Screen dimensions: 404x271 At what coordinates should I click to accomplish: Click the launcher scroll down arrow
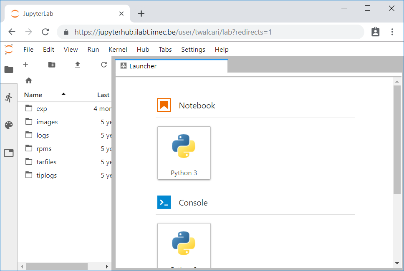[x=397, y=263]
